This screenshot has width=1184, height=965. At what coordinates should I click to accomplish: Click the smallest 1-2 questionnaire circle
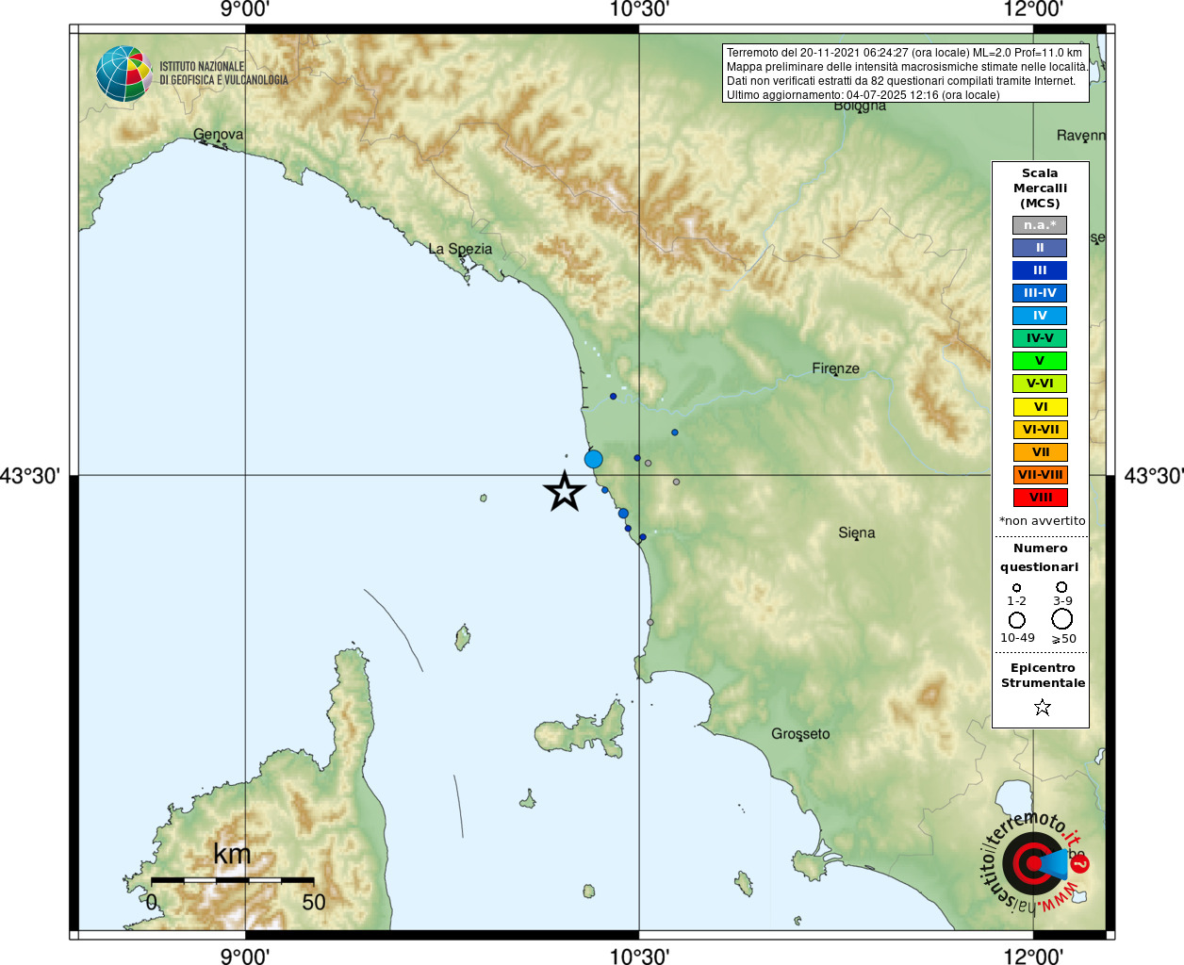[x=1016, y=588]
